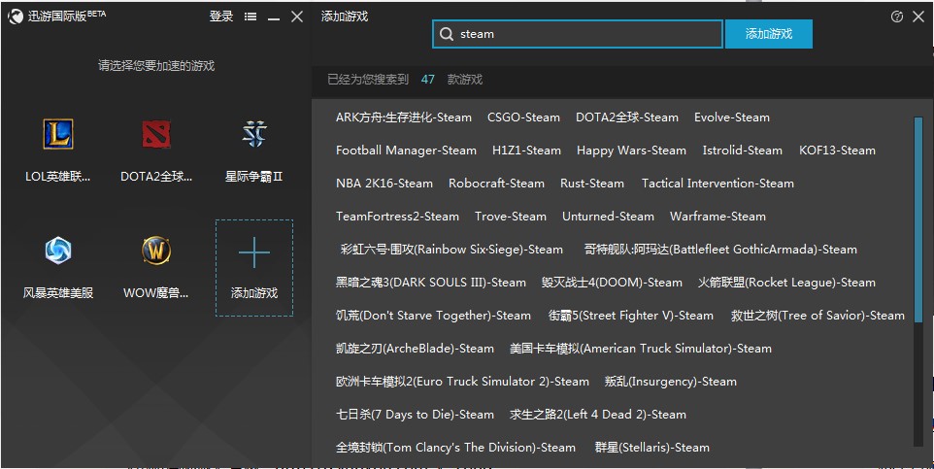Choose 美国卡车模拟(American Truck Simulator)-Steam
Viewport: 934px width, 469px height.
(641, 349)
